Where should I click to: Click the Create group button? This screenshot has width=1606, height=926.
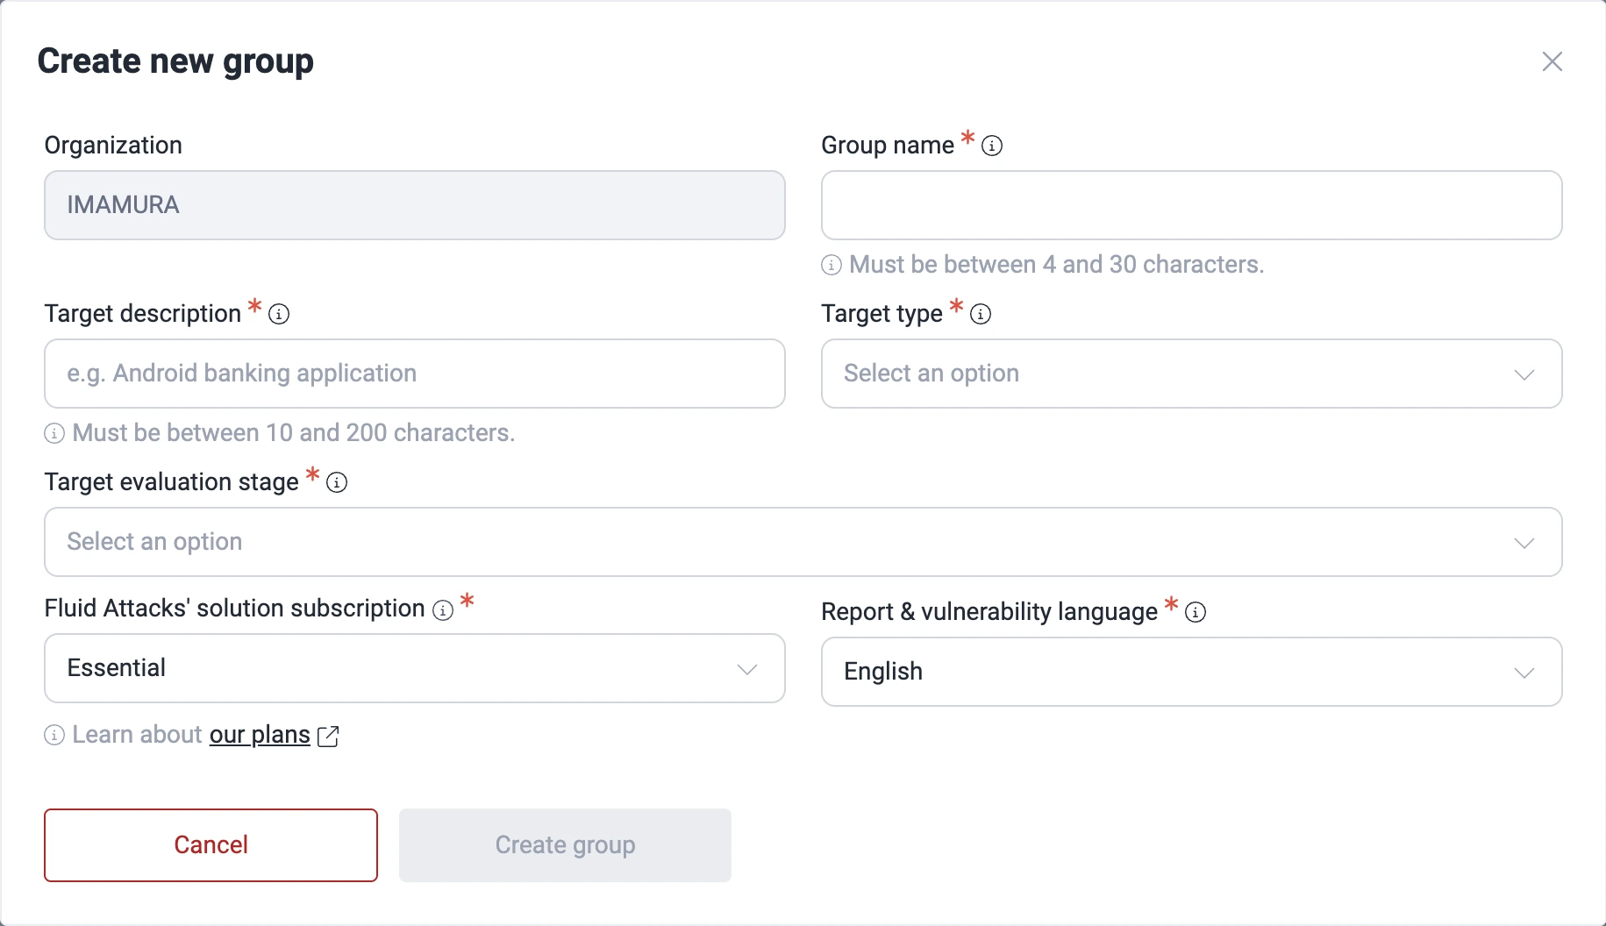pyautogui.click(x=565, y=845)
